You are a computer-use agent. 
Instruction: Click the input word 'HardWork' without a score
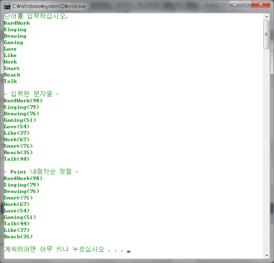click(x=17, y=23)
